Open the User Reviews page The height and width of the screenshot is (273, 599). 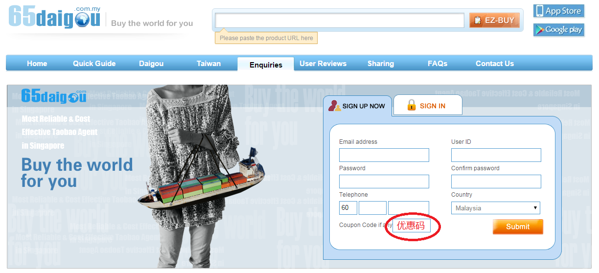[323, 64]
